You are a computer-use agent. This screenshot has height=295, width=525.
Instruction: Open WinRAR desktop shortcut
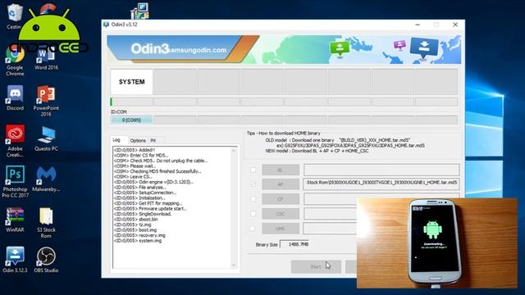click(x=15, y=220)
